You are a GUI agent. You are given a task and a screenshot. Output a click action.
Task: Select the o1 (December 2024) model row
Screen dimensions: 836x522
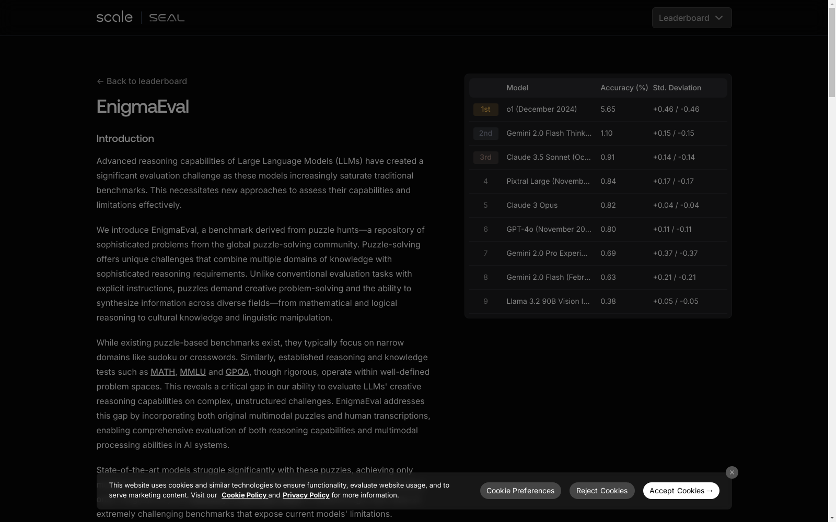click(x=598, y=109)
